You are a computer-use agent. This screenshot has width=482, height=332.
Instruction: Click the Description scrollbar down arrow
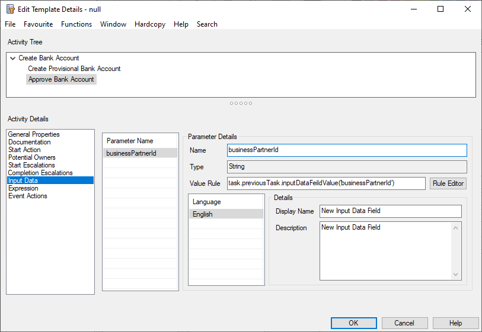(456, 275)
